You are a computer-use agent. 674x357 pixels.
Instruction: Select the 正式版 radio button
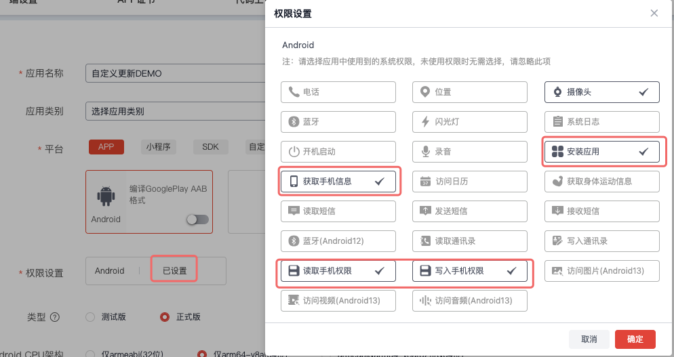coord(164,317)
